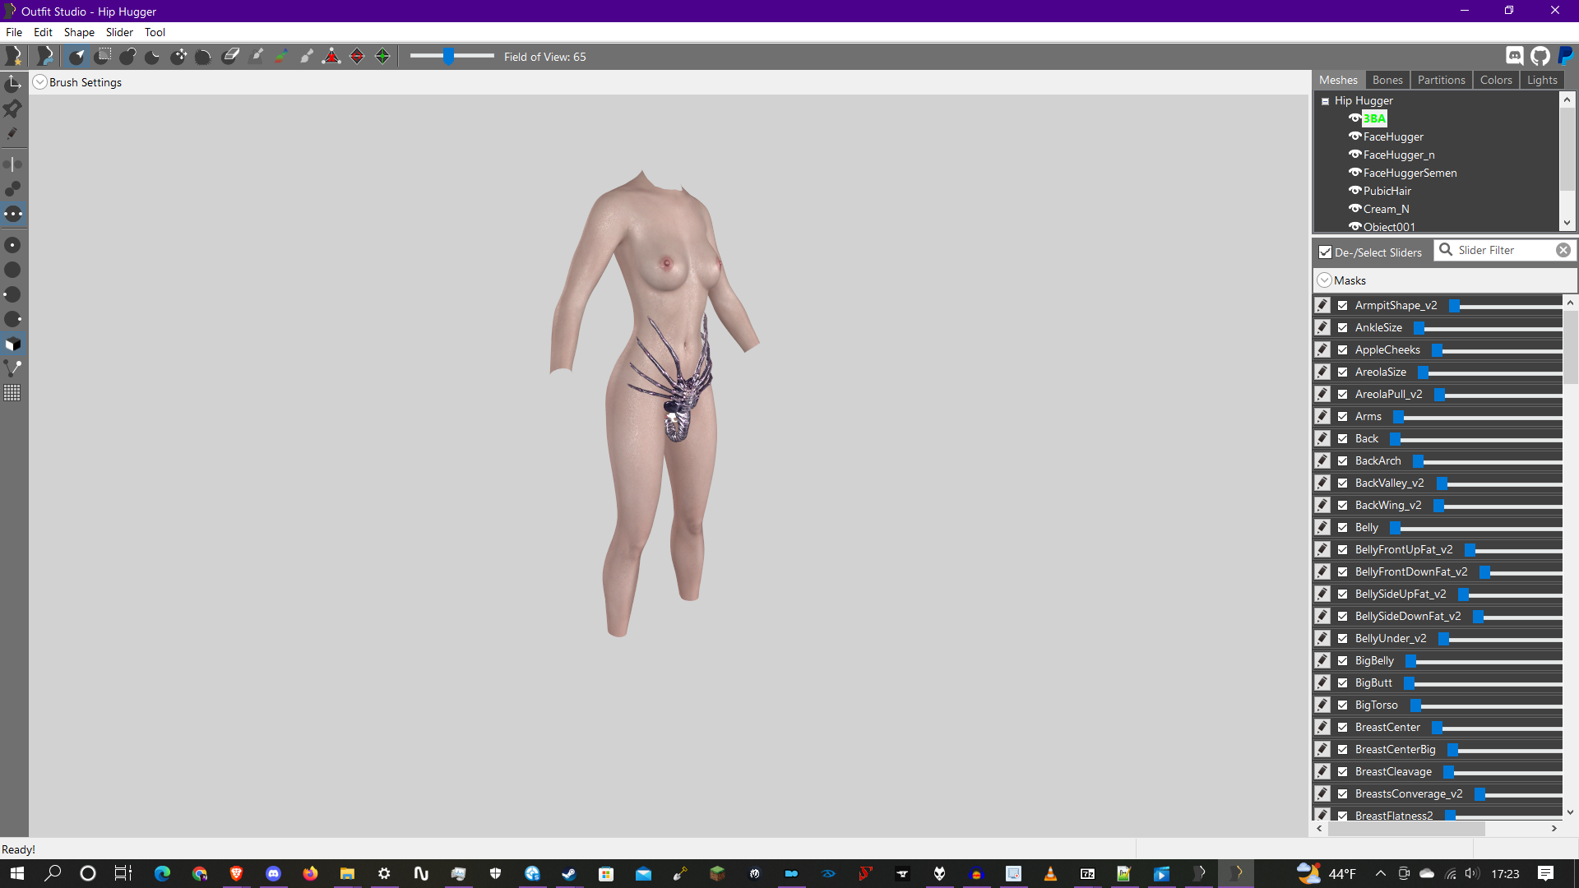Open the GitHub link icon
The height and width of the screenshot is (888, 1579).
tap(1540, 56)
